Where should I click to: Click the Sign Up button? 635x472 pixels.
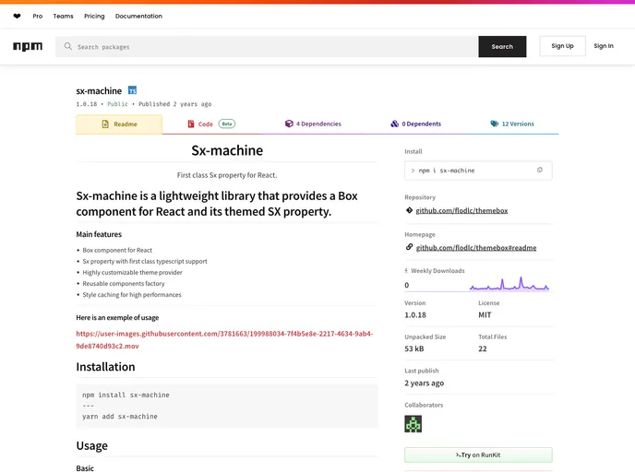point(562,46)
